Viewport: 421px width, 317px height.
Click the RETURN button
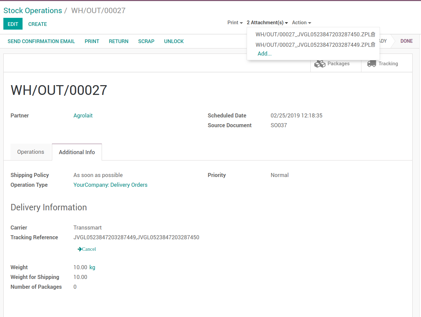[x=118, y=41]
